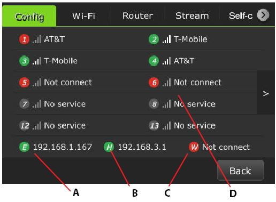
Task: Select the green modem 3 indicator
Action: coord(24,61)
